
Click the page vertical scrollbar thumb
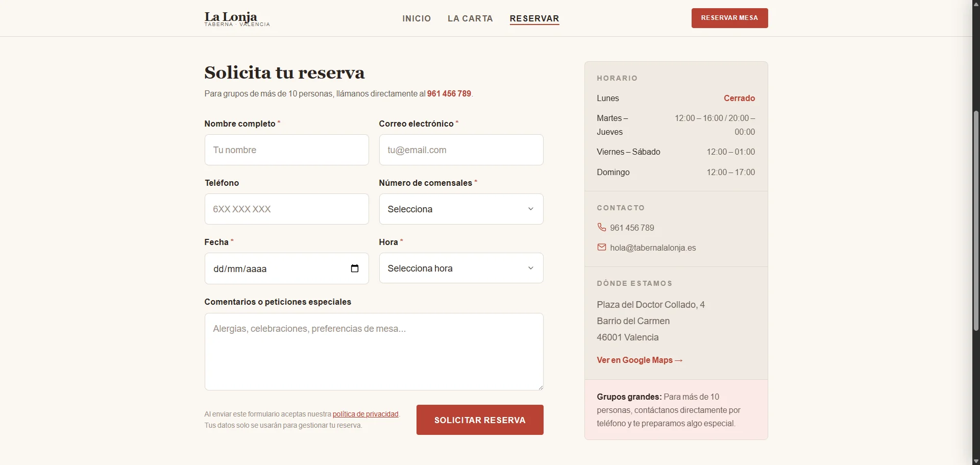(976, 221)
